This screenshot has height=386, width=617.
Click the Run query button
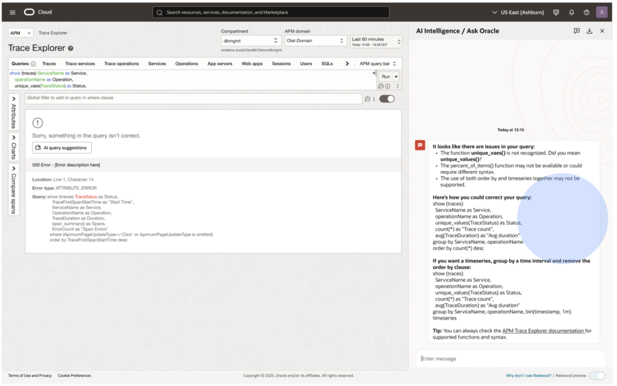385,76
